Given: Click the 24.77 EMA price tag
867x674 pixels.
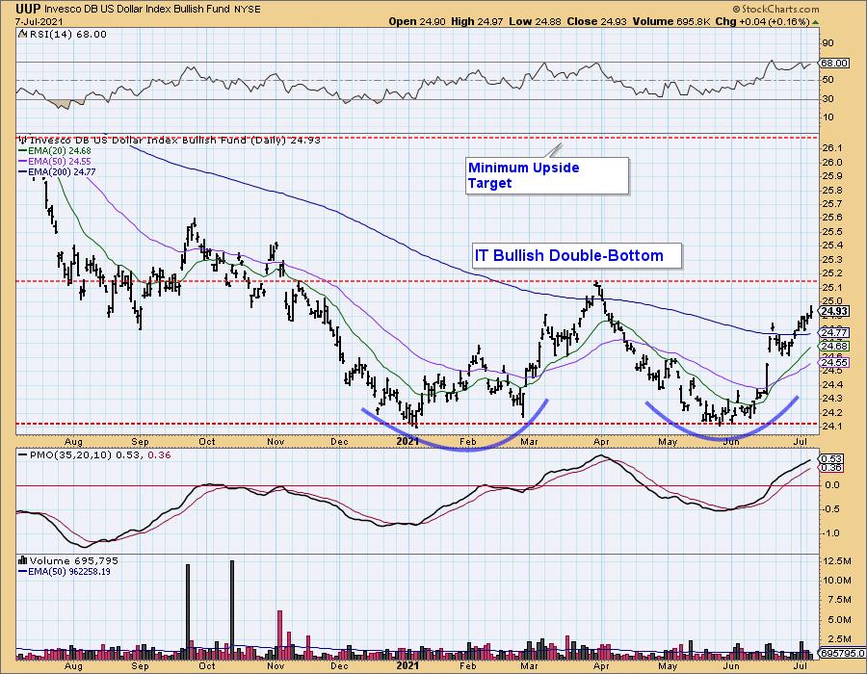Looking at the screenshot, I should coord(834,332).
